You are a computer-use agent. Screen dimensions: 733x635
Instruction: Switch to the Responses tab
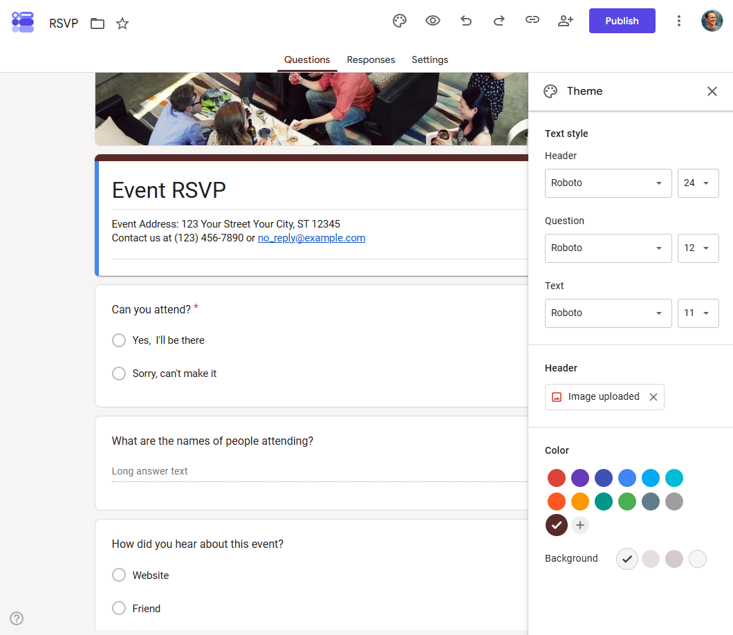371,60
